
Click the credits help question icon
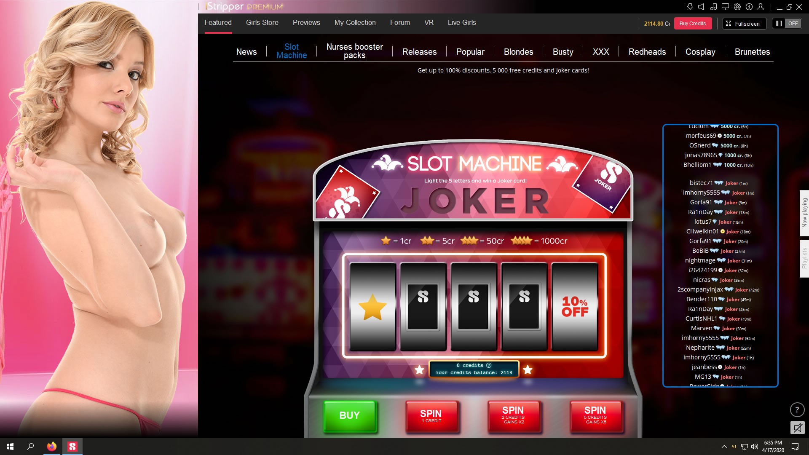pos(489,365)
